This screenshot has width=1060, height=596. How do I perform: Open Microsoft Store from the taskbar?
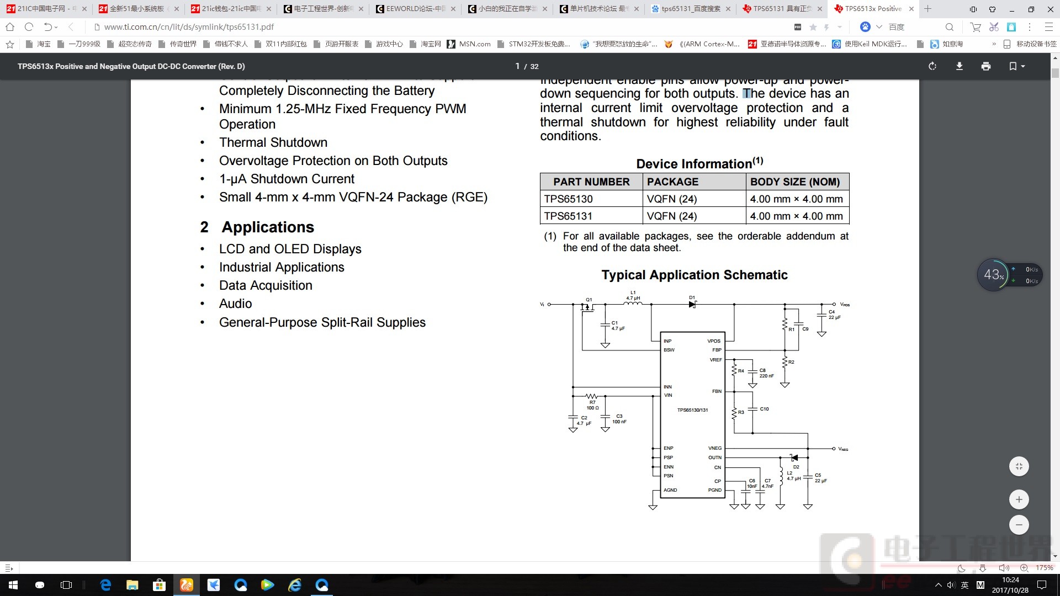[x=160, y=585]
